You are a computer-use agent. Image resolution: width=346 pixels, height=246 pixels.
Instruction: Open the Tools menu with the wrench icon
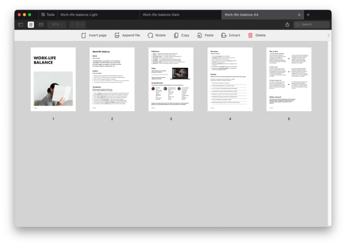point(48,15)
